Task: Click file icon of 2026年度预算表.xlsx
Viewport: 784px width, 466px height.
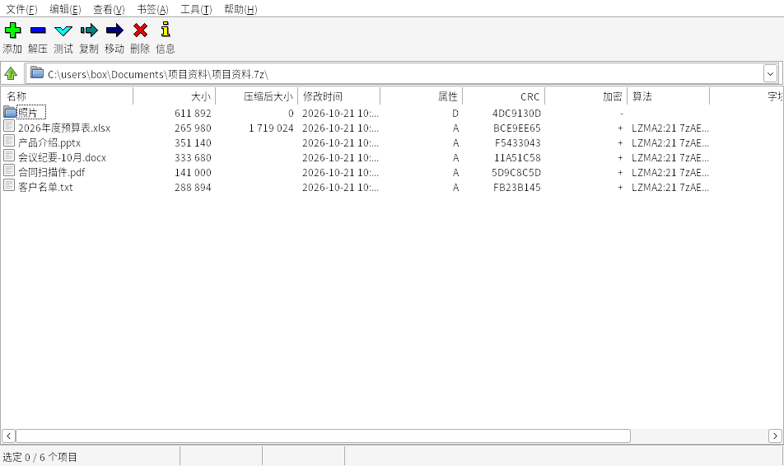Action: pyautogui.click(x=9, y=126)
